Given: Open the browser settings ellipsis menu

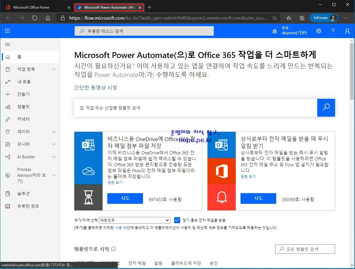Looking at the screenshot, I should point(346,18).
